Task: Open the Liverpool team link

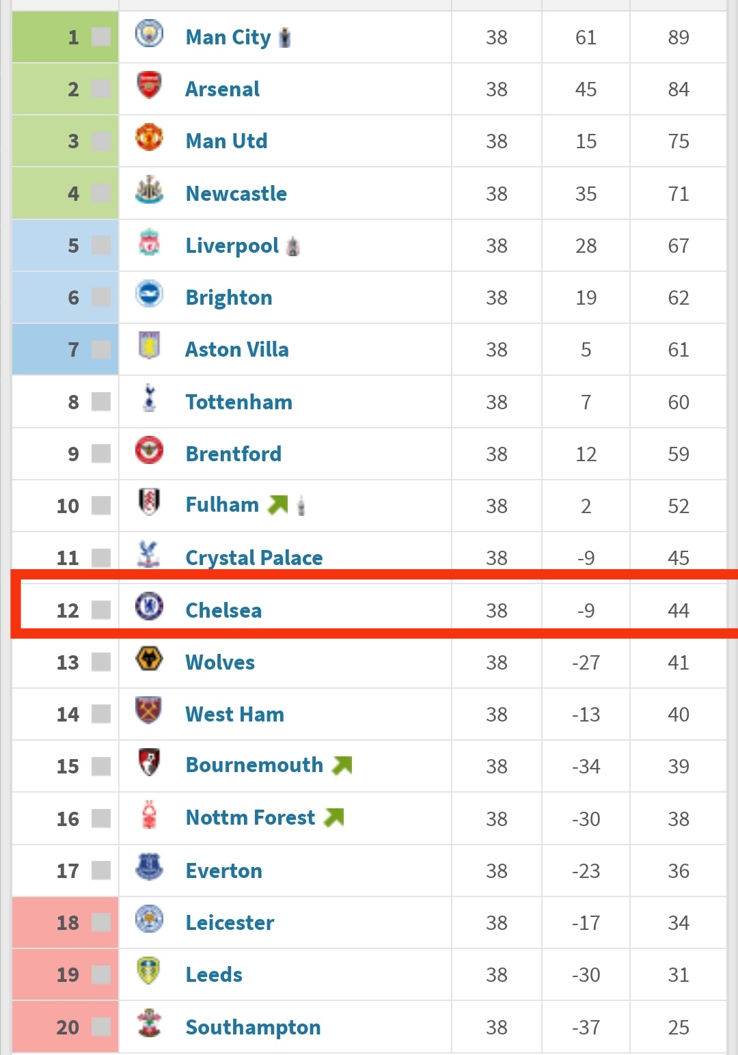Action: point(232,245)
